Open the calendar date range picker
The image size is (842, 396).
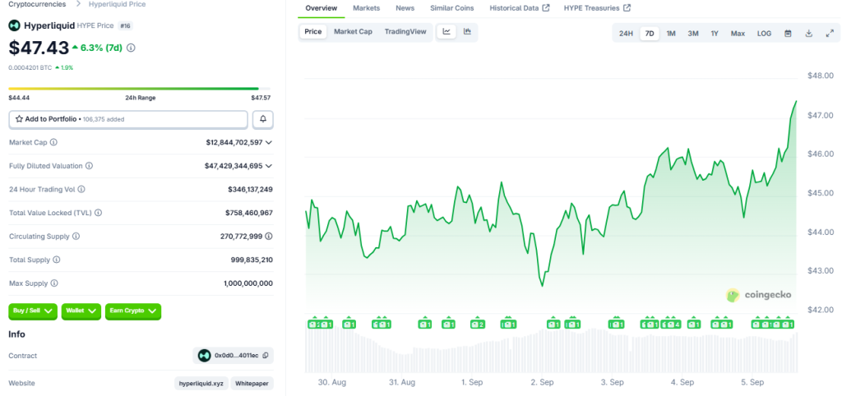pyautogui.click(x=788, y=34)
